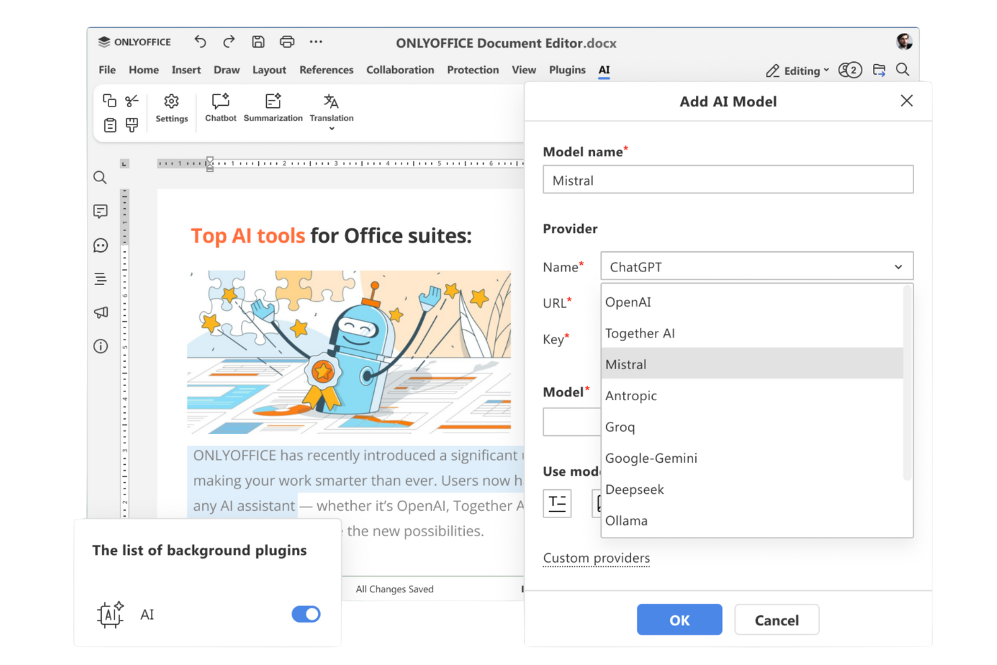
Task: Expand the provider Name dropdown
Action: coord(757,267)
